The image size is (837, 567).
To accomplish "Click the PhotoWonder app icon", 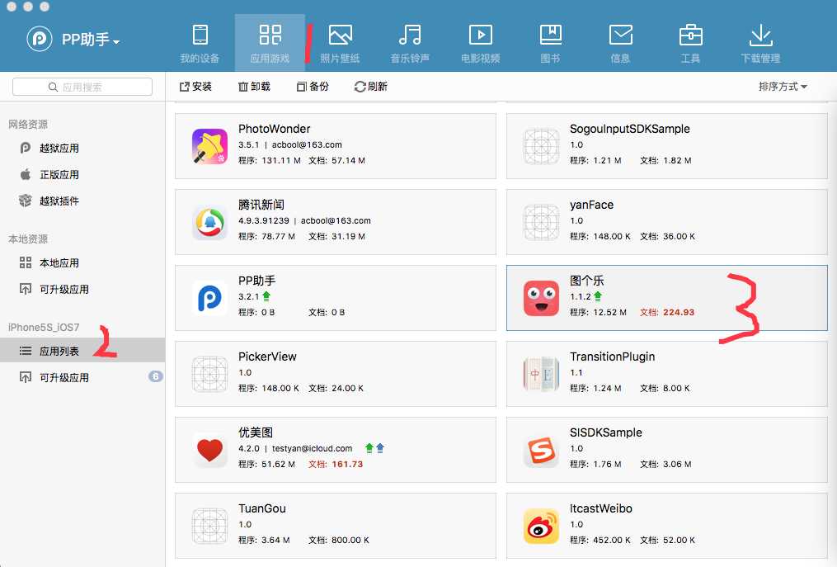I will [209, 146].
